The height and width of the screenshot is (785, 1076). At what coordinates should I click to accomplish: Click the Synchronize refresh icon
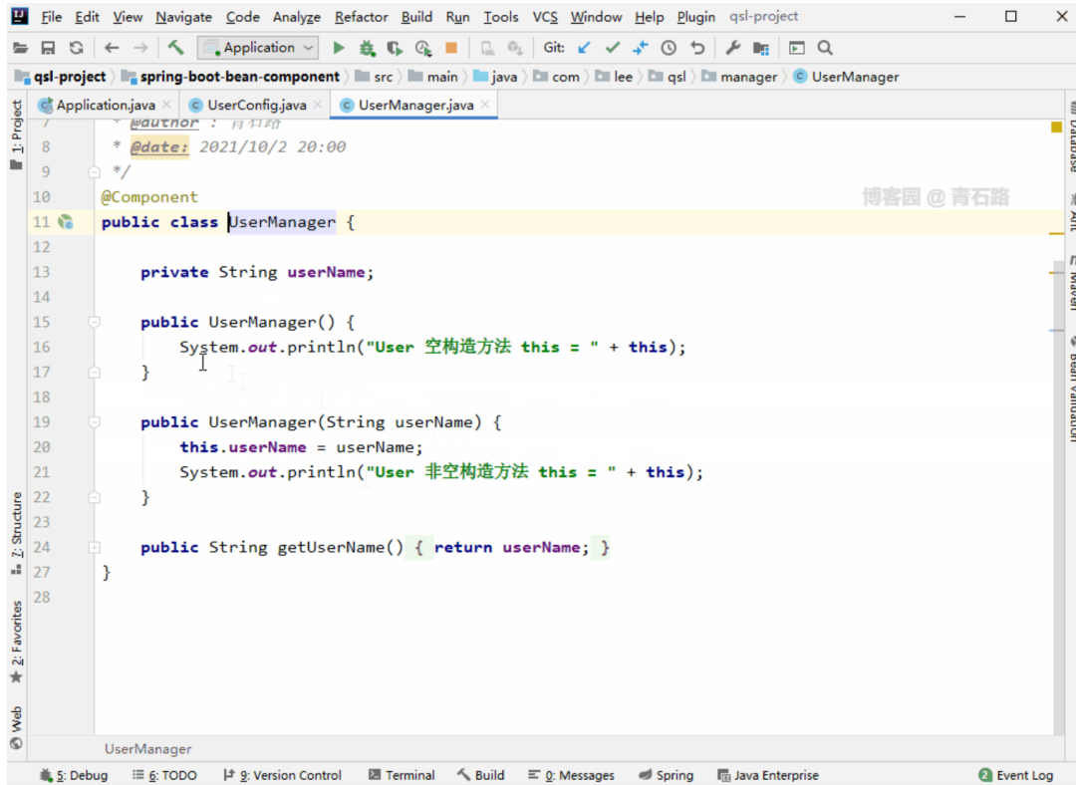(76, 48)
